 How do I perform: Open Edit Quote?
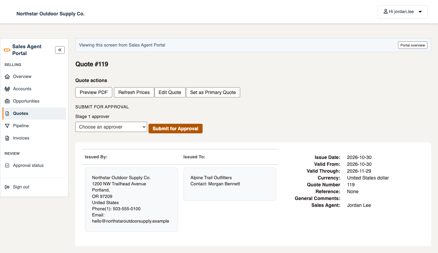pyautogui.click(x=170, y=92)
